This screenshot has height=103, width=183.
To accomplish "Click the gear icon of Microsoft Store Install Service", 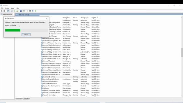I will 42,70.
